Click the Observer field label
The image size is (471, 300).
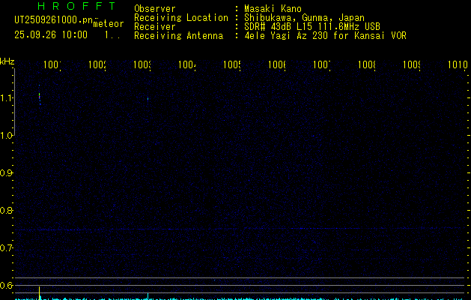pos(154,9)
